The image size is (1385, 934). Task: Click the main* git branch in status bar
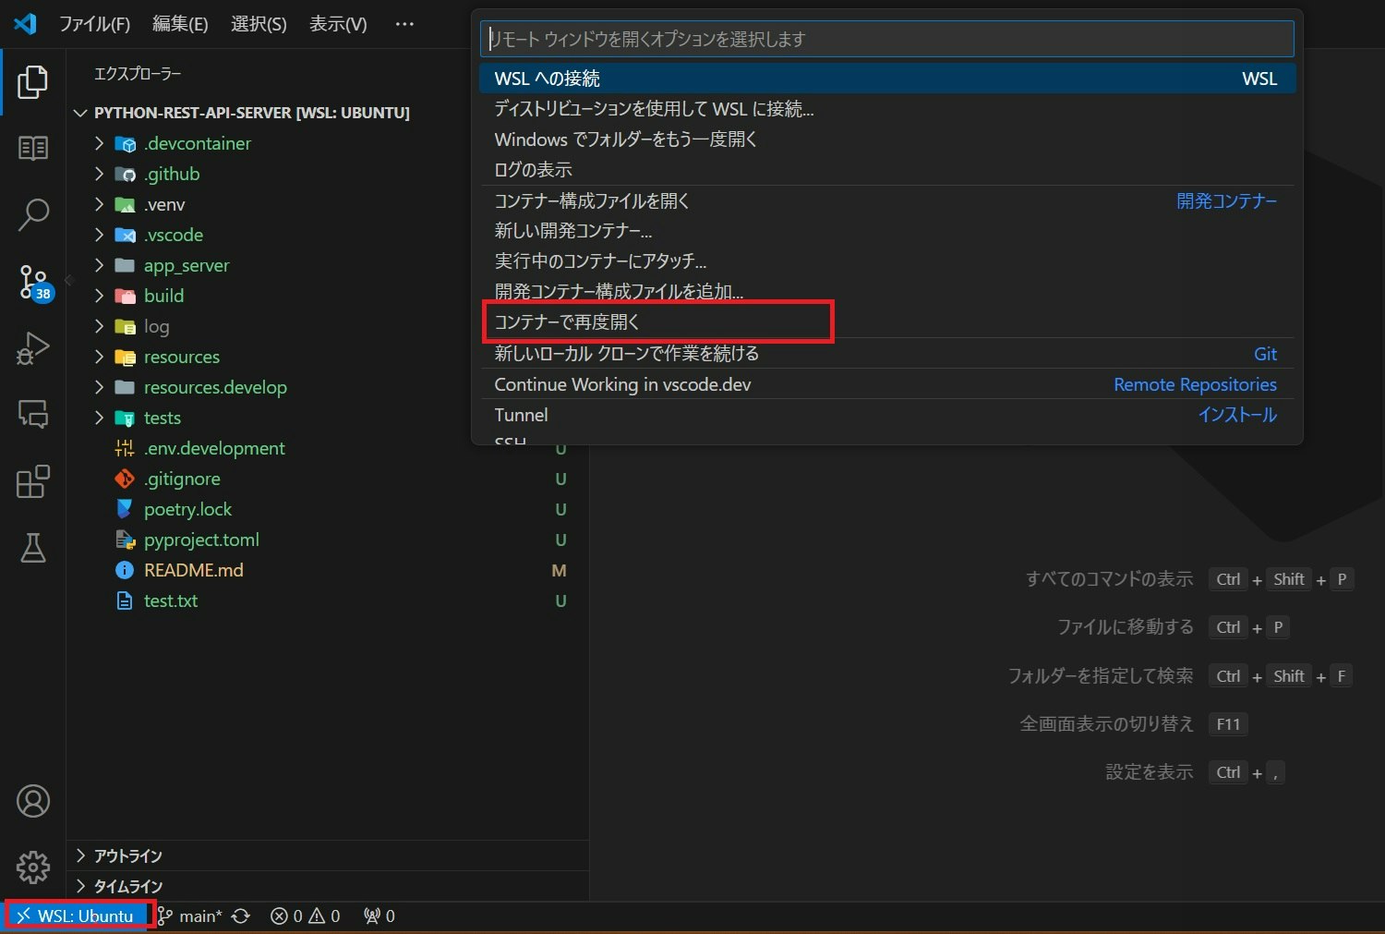pyautogui.click(x=189, y=916)
